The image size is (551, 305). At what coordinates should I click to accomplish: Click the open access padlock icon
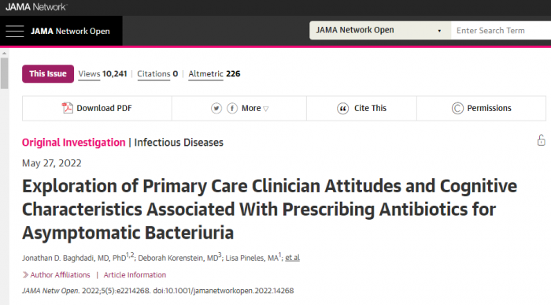tap(542, 140)
